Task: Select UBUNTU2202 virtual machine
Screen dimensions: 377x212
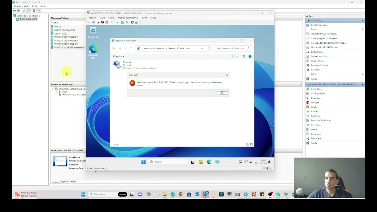Action: (x=61, y=34)
